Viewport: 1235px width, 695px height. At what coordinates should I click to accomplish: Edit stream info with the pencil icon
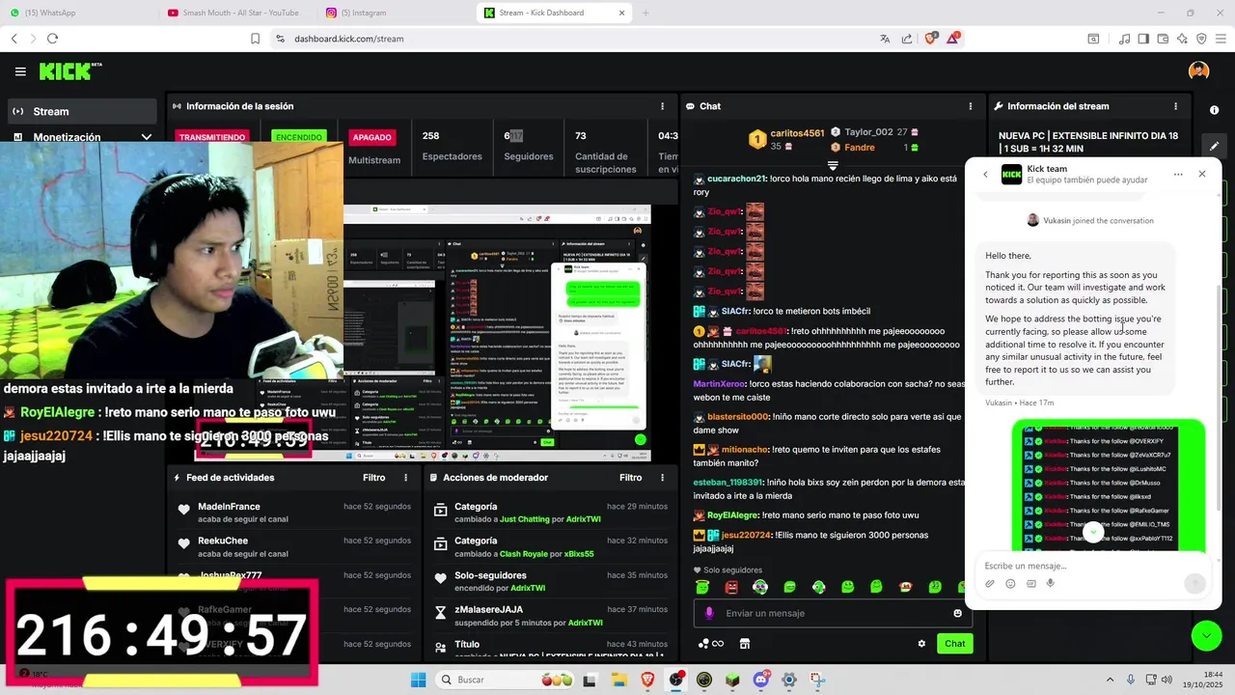pyautogui.click(x=1214, y=146)
